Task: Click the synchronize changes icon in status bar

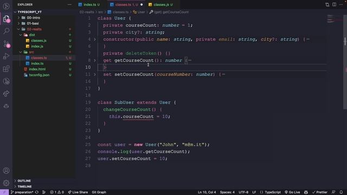Action: [x=37, y=192]
